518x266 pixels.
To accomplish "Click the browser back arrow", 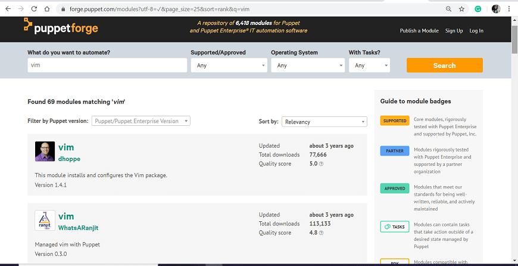I will coord(8,9).
